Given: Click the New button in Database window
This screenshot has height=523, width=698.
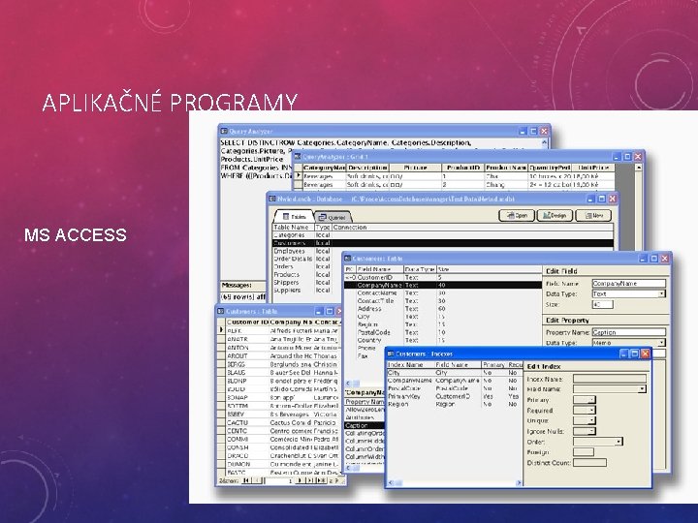Looking at the screenshot, I should 593,216.
